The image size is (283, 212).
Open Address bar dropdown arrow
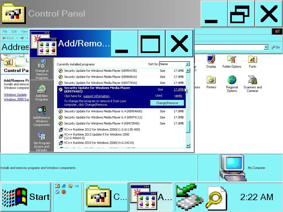(x=266, y=47)
